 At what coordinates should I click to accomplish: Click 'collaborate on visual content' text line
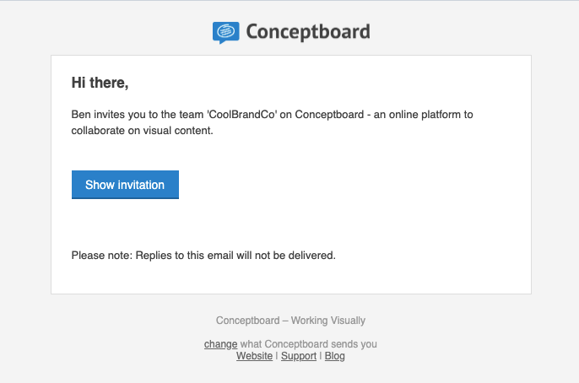pos(142,131)
